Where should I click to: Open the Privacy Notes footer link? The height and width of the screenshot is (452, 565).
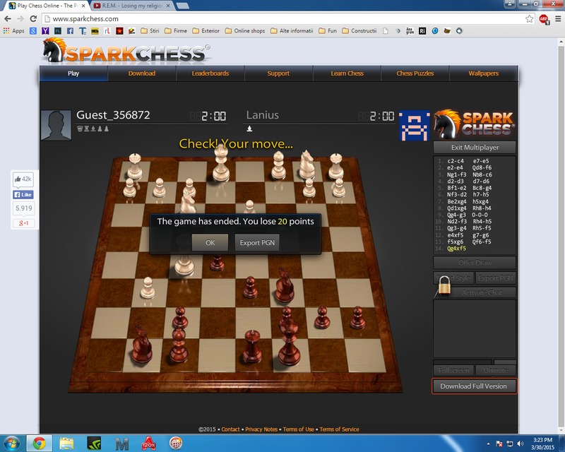tap(261, 429)
